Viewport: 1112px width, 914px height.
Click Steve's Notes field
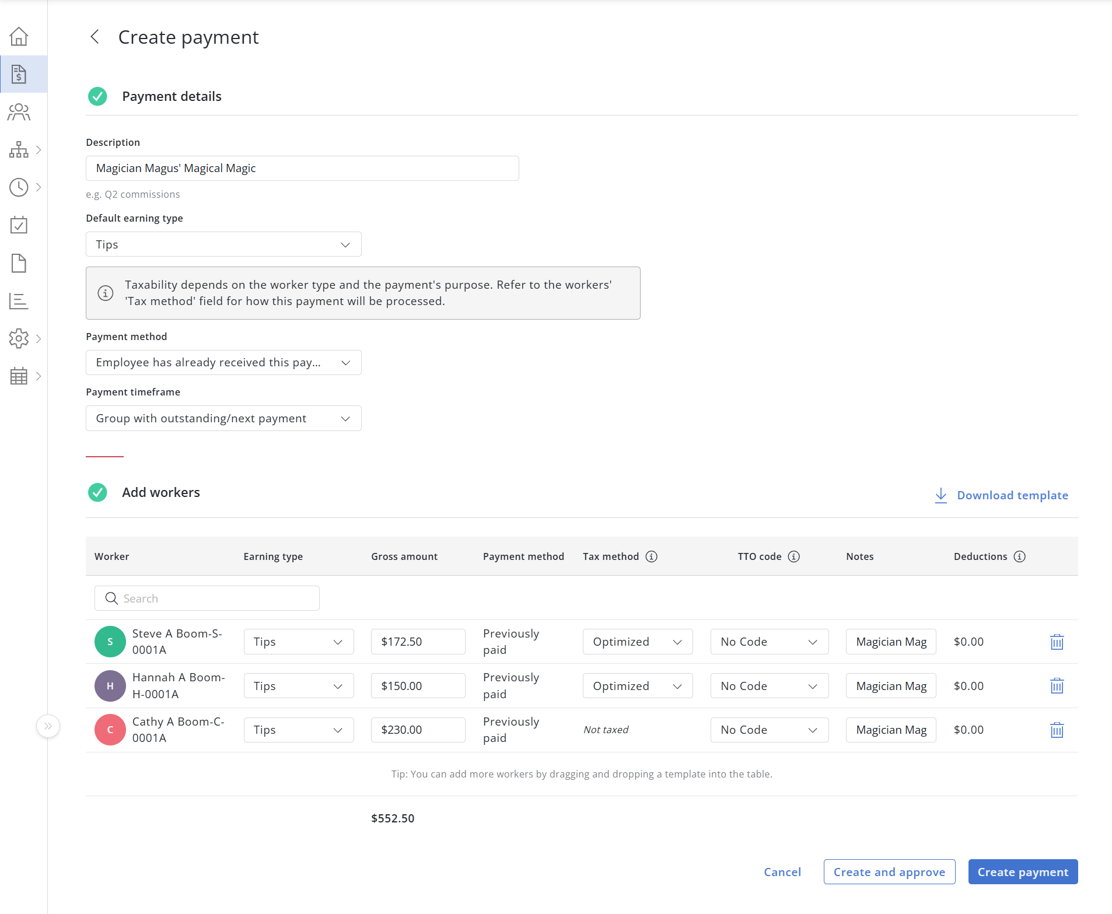891,642
